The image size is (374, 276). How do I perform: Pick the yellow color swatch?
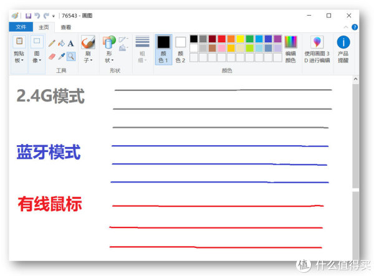(x=240, y=39)
